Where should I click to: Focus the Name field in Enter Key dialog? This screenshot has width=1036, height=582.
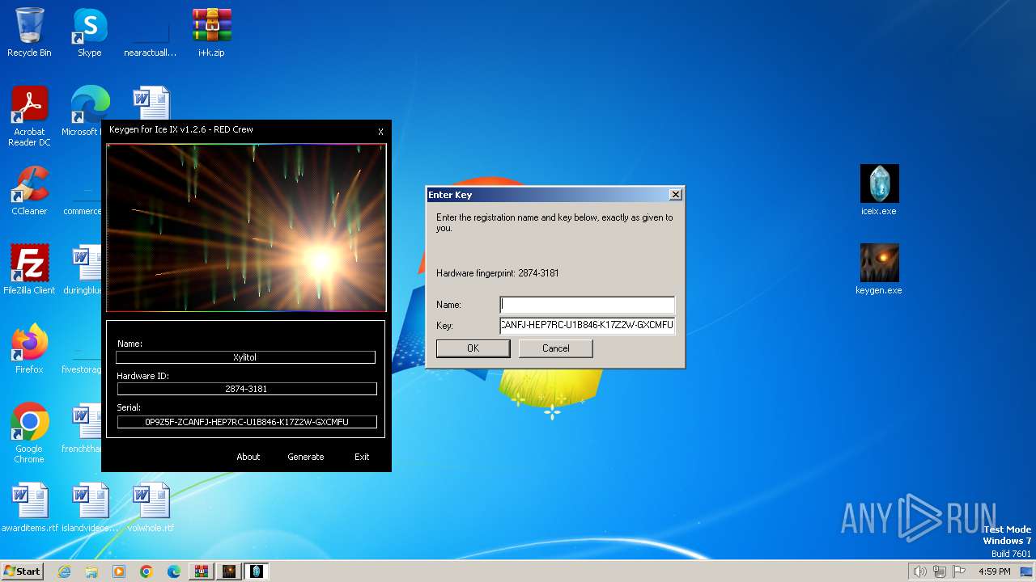(x=587, y=305)
